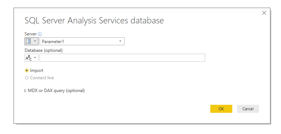Close the SQL Server Analysis Services dialog
Screen dimensions: 281x134
[x=264, y=13]
